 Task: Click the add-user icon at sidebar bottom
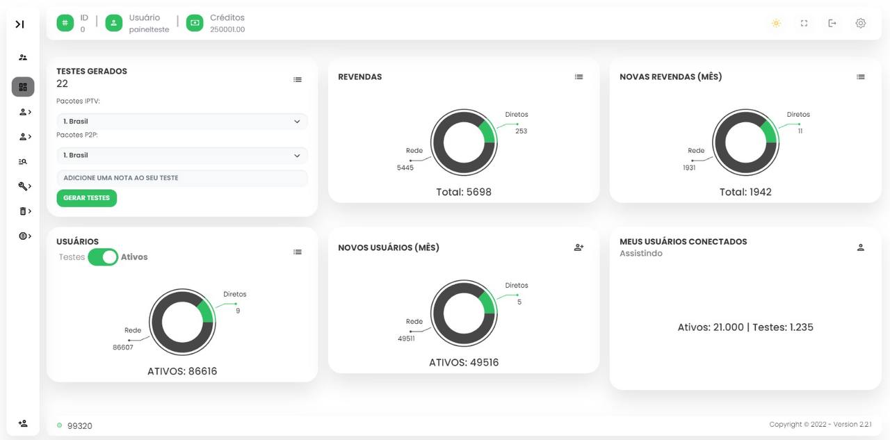(23, 423)
